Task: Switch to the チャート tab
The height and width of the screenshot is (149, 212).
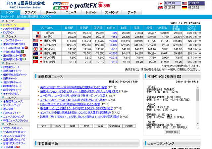Action: pos(51,12)
